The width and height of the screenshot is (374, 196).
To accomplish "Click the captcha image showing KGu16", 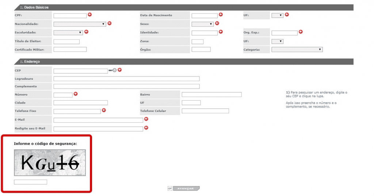I will [50, 163].
